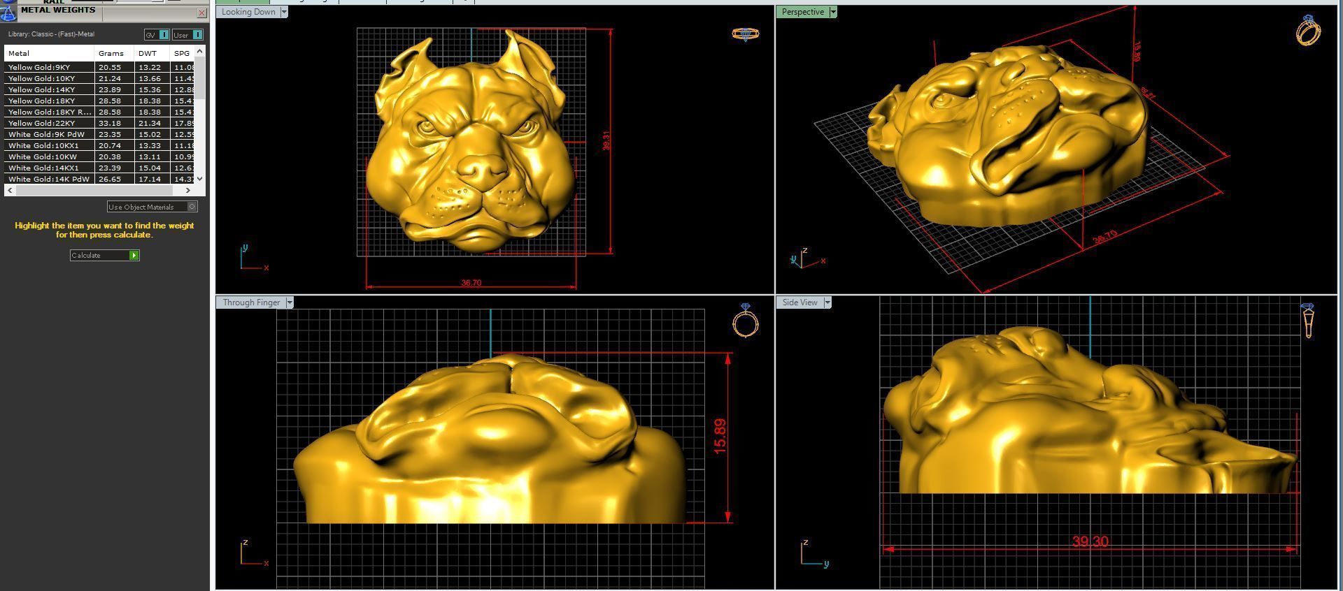The height and width of the screenshot is (591, 1343).
Task: Click the metal list down scroll arrow
Action: click(200, 179)
